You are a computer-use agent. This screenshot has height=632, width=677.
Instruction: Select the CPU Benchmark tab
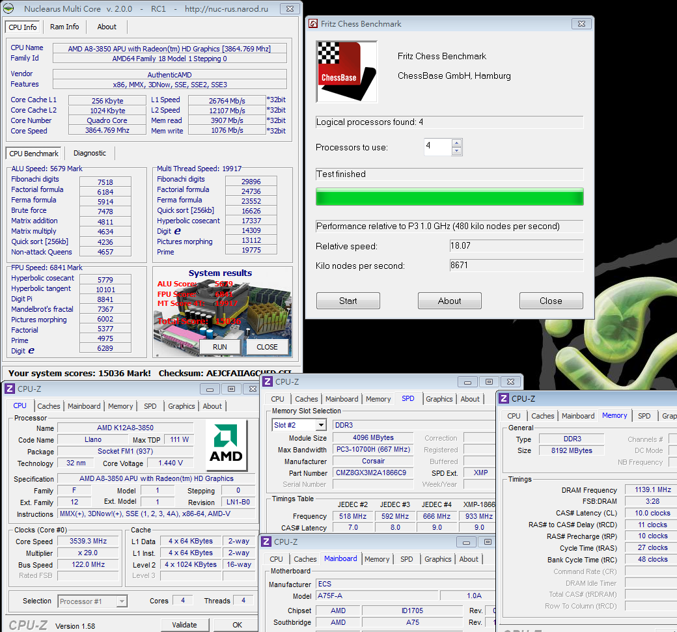tap(34, 153)
